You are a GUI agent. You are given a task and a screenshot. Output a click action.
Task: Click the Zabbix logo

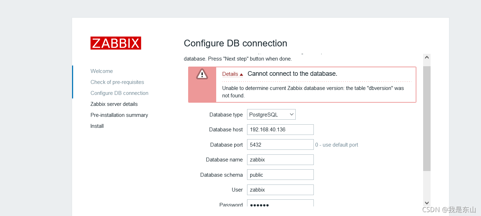coord(116,43)
